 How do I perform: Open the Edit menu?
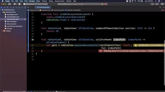16,1
